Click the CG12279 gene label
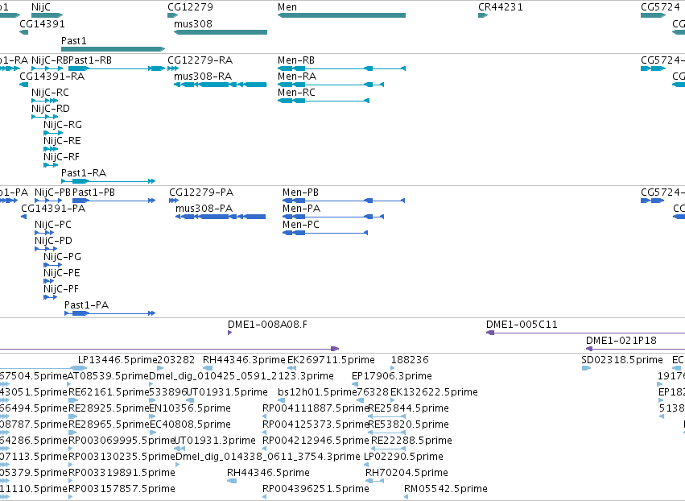Image resolution: width=685 pixels, height=501 pixels. coord(191,7)
